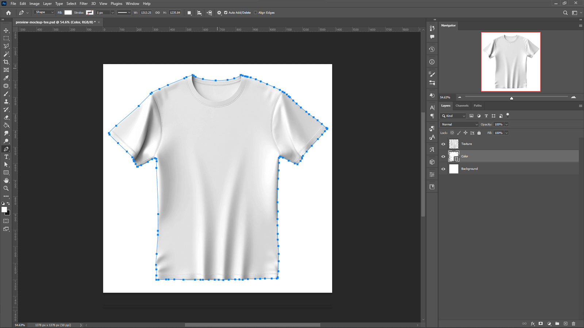Select the Zoom tool in toolbar

(x=6, y=188)
